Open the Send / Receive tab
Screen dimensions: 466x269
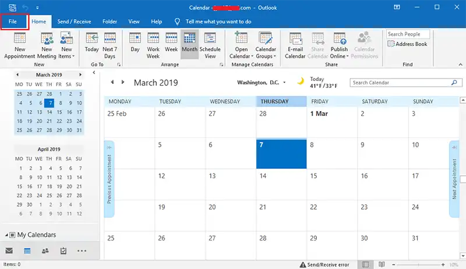click(x=74, y=22)
